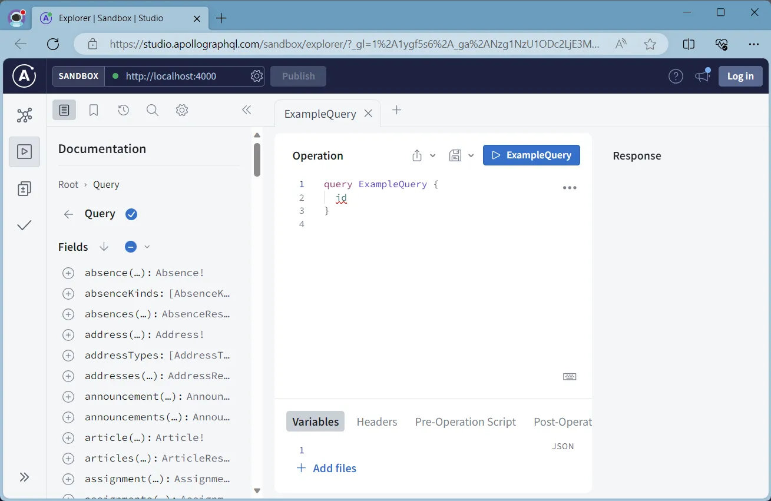Run the ExampleQuery operation

531,155
